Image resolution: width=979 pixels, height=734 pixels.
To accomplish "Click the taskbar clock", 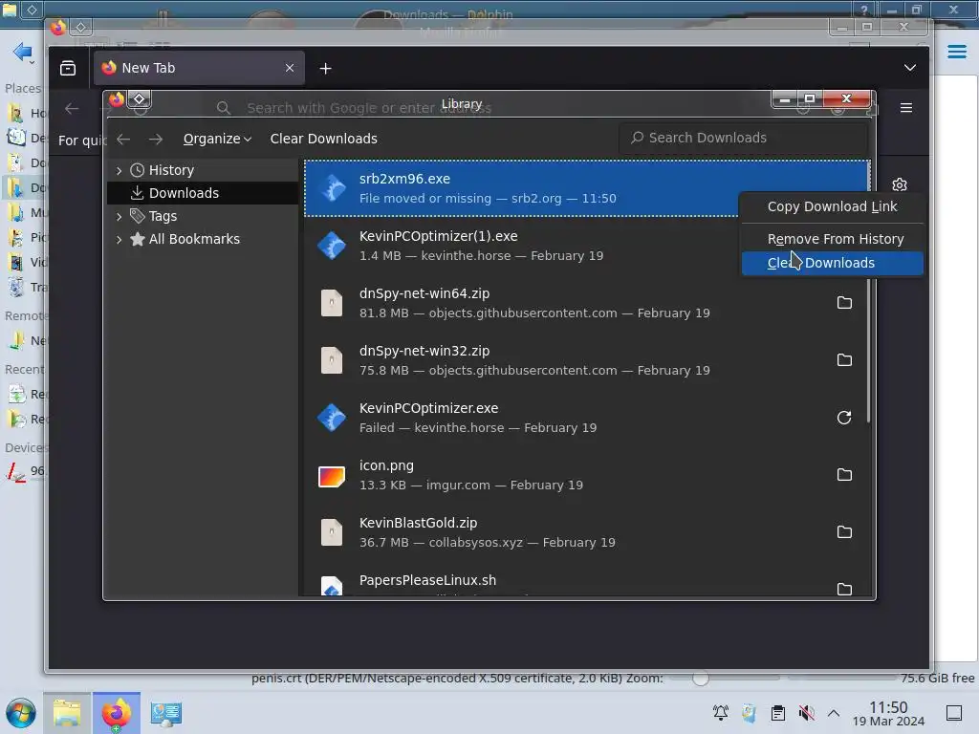I will (888, 713).
